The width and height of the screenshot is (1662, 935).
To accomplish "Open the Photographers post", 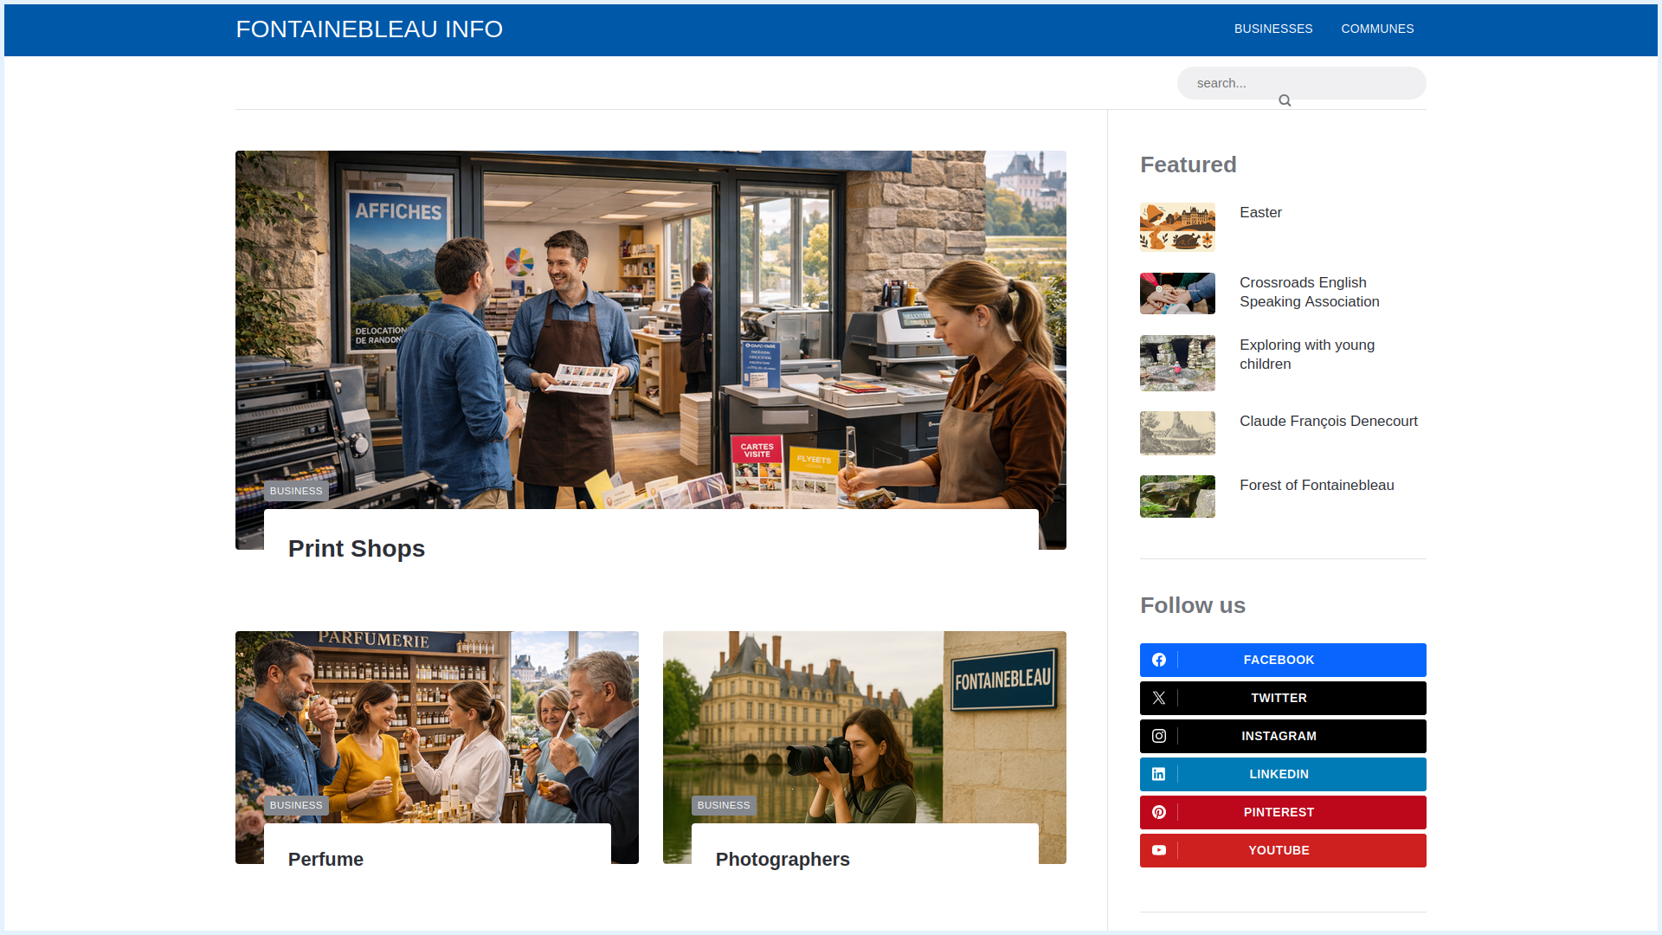I will [x=782, y=859].
